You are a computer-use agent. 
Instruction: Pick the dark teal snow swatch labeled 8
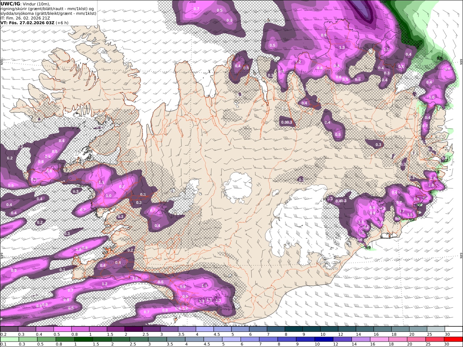tap(294, 329)
